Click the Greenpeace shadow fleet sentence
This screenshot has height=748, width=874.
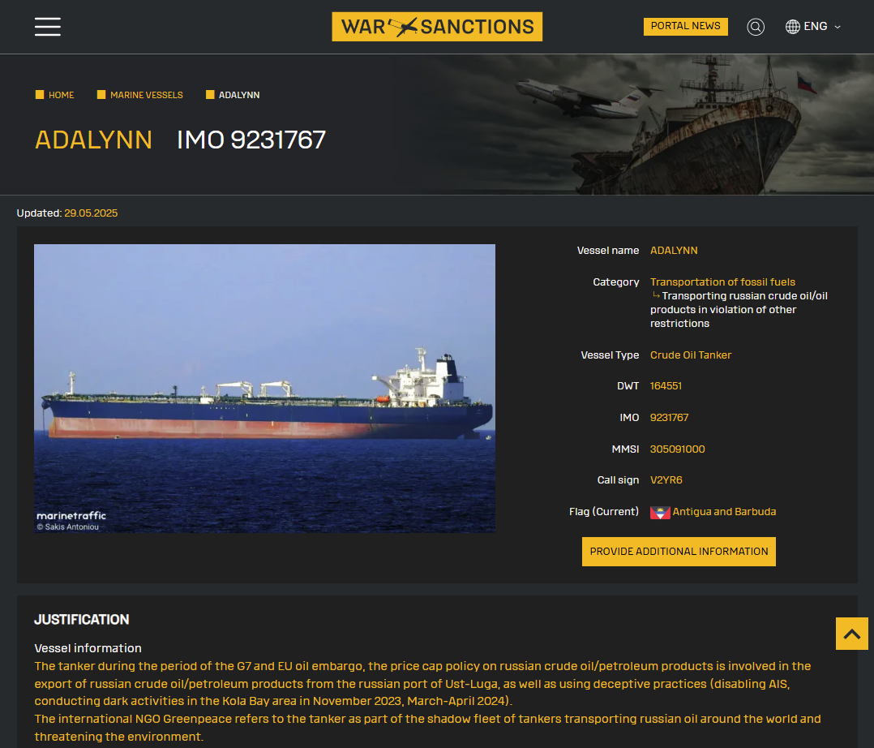(427, 728)
